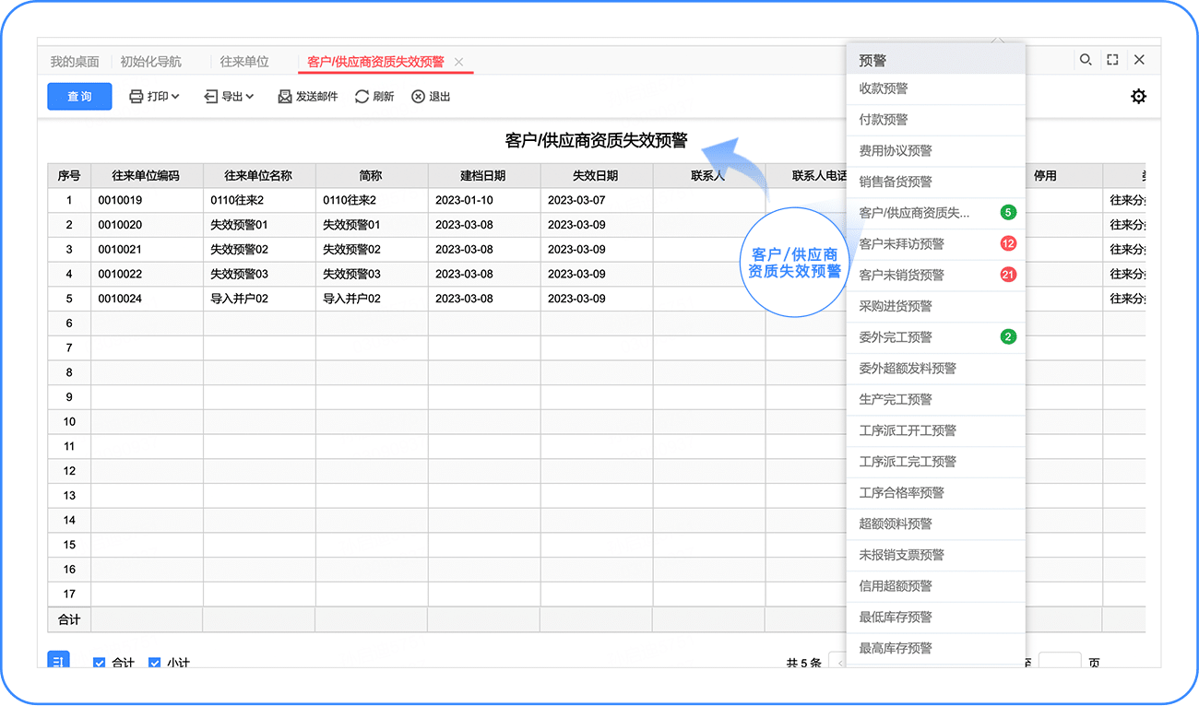Switch to 往来单位 tab
Image resolution: width=1199 pixels, height=706 pixels.
pos(244,62)
